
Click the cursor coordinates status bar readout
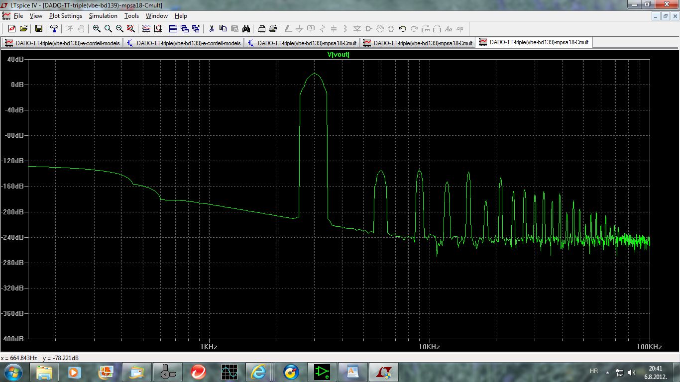40,358
